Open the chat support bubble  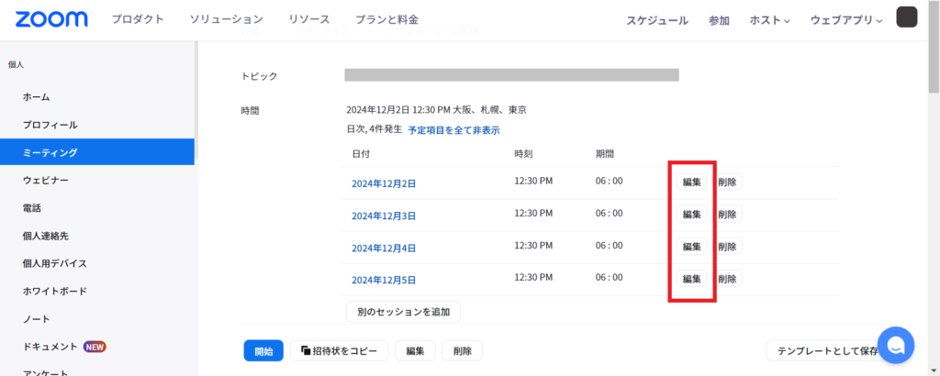tap(895, 345)
